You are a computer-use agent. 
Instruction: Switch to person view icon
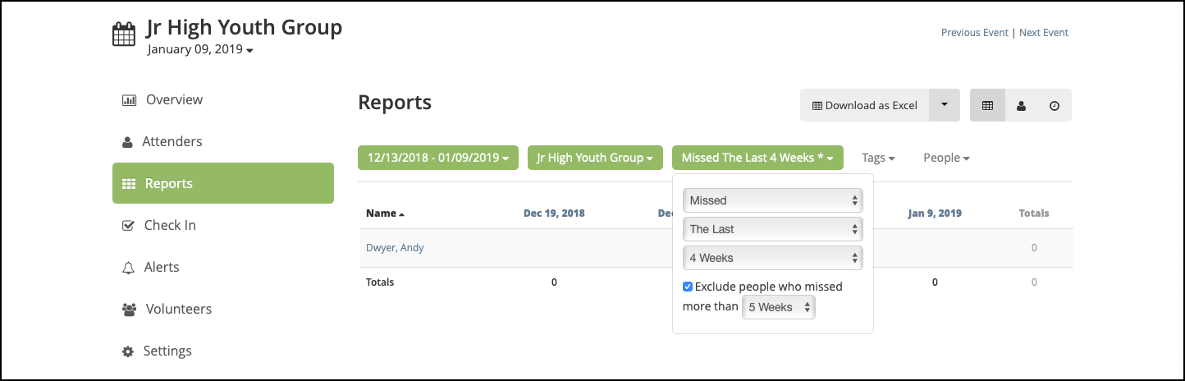coord(1021,106)
